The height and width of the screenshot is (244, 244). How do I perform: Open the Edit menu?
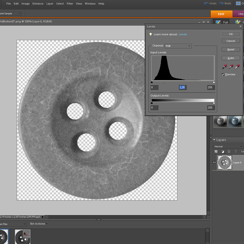pyautogui.click(x=16, y=4)
